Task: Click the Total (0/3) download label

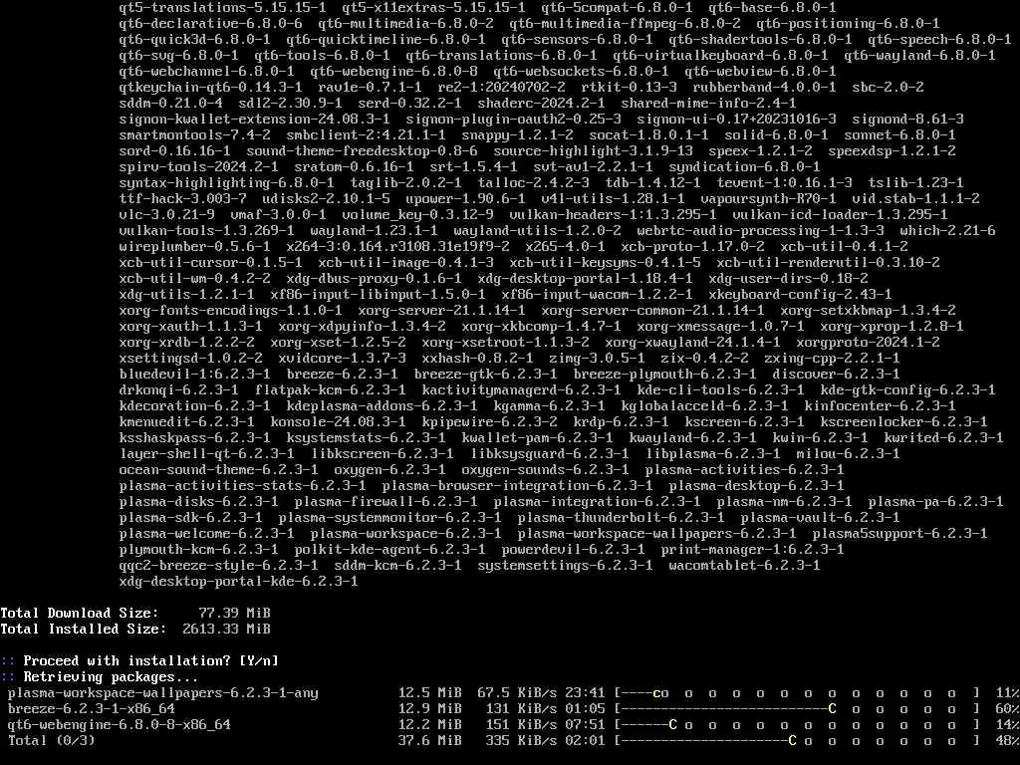Action: pos(52,741)
